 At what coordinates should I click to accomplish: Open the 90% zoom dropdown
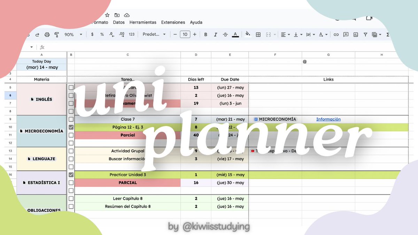tap(73, 34)
